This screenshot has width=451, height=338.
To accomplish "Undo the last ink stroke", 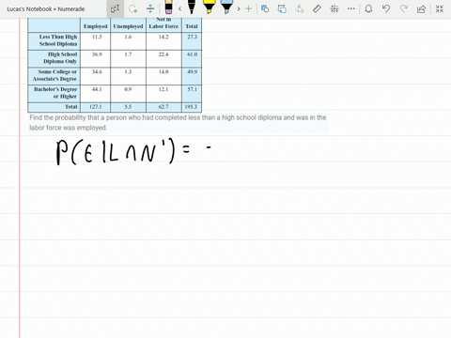I will [x=386, y=8].
